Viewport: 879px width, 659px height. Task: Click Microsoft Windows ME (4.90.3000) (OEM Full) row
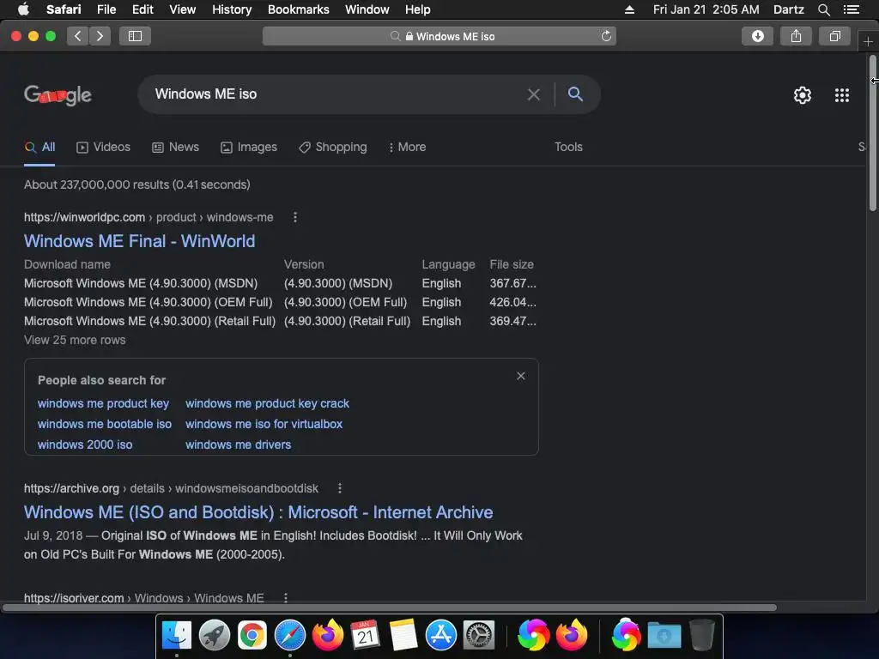[281, 303]
